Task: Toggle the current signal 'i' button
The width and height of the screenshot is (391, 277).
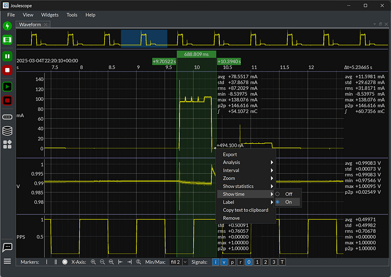Action: pos(216,262)
